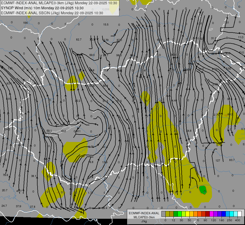Click the map value 59.1
The image size is (245, 225).
coord(49,131)
